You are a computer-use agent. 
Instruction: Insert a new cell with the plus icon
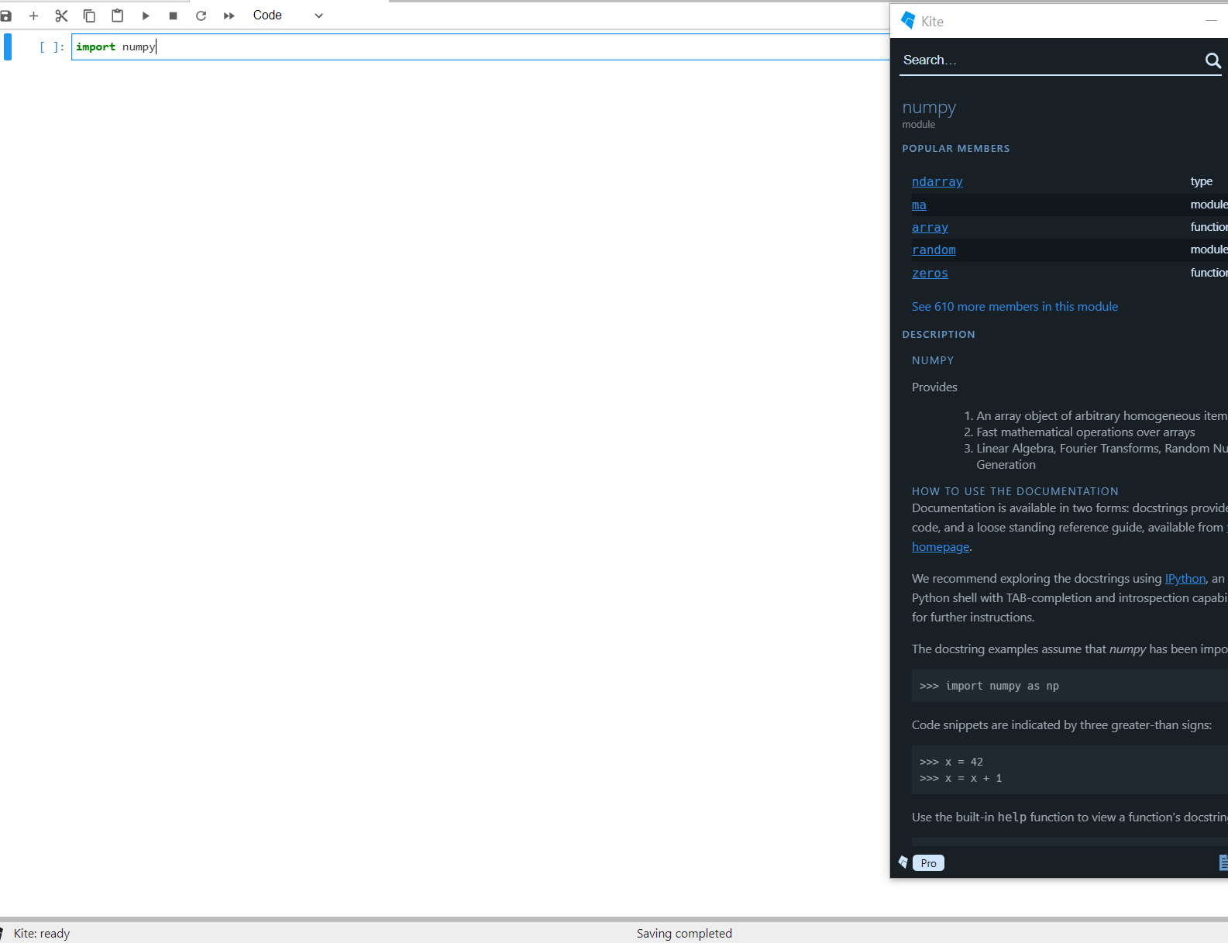33,15
